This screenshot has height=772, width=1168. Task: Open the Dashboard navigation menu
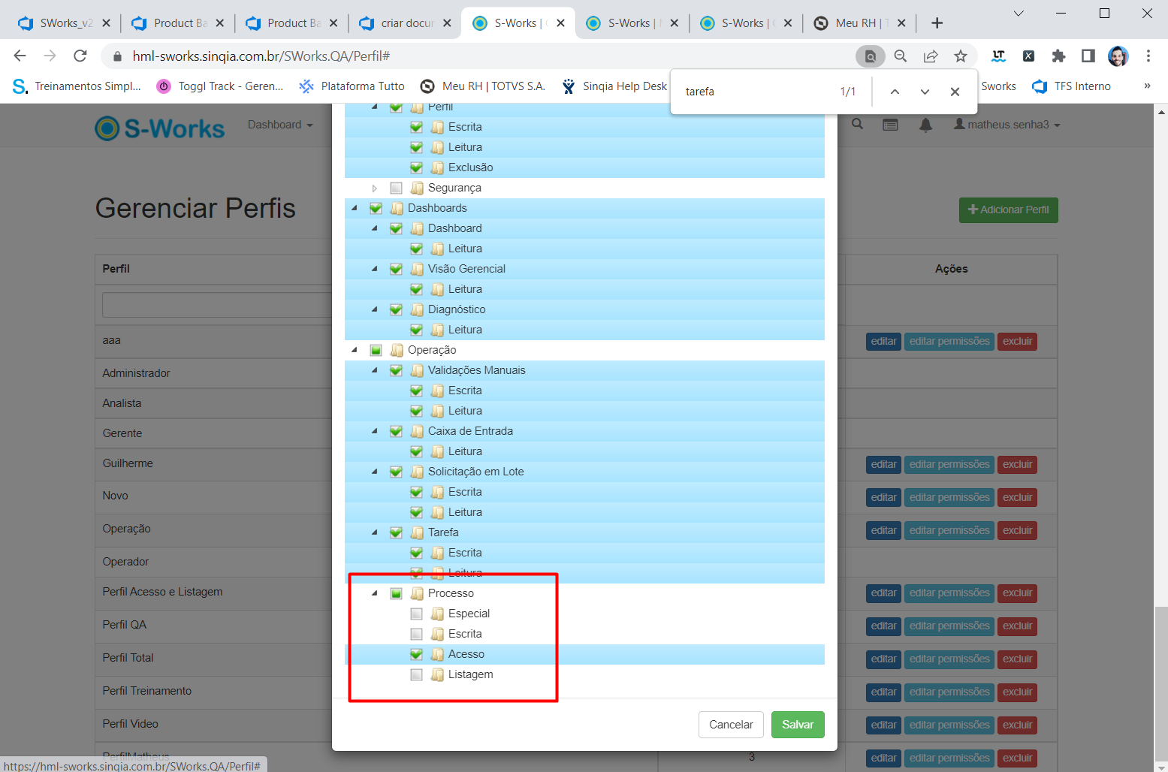click(279, 125)
